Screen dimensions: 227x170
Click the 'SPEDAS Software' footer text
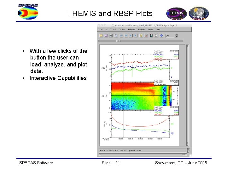(36, 163)
